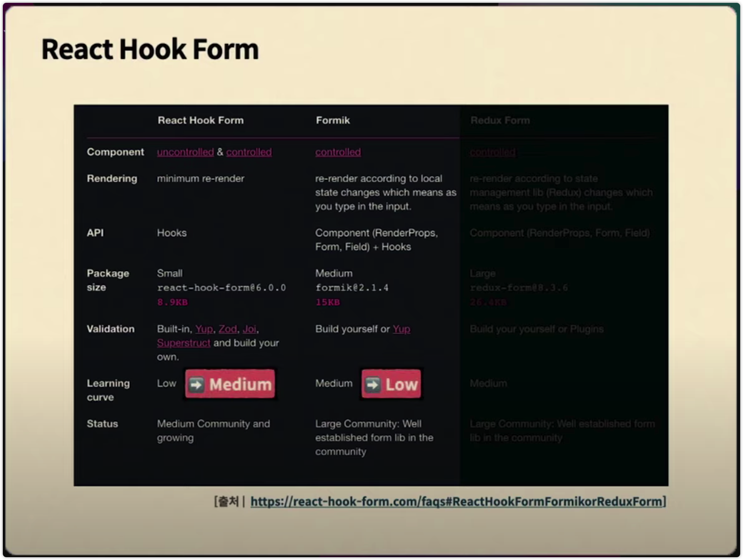Click the dimmed Redux Form column header

coord(500,120)
